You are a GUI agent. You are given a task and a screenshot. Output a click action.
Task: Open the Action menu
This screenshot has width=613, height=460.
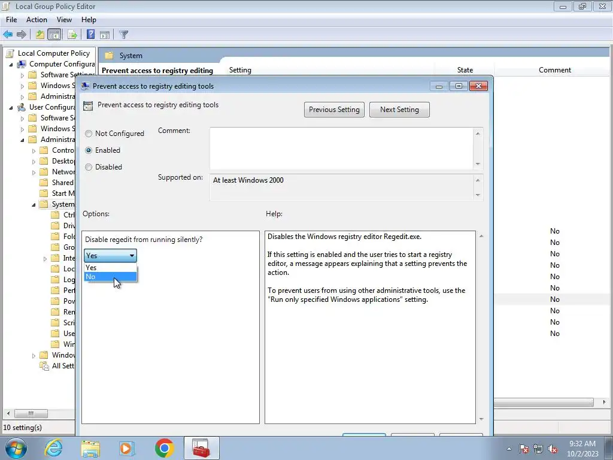pyautogui.click(x=37, y=20)
